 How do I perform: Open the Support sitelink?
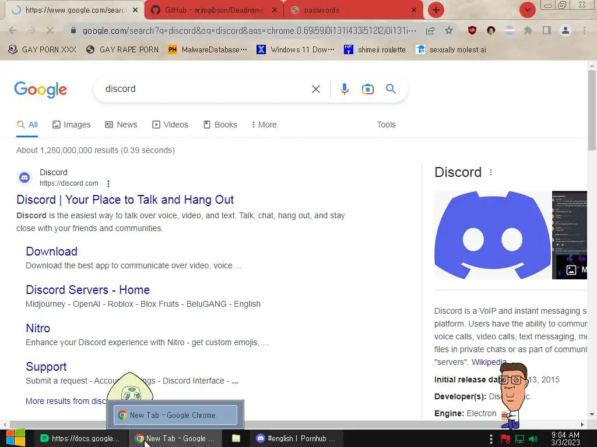pyautogui.click(x=46, y=367)
